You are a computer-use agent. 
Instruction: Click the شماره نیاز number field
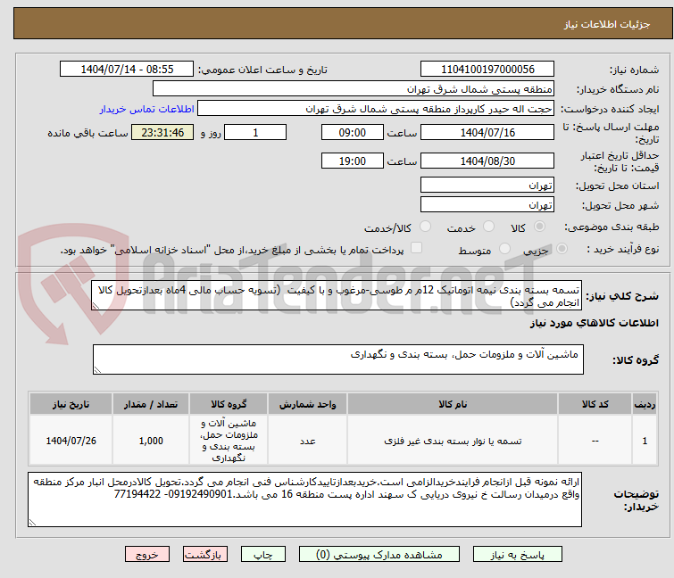487,70
